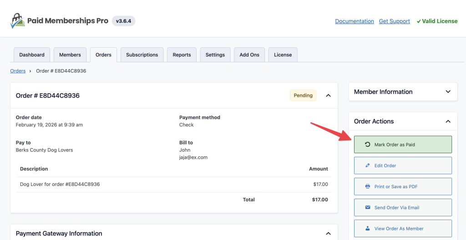466x240 pixels.
Task: Switch to the Members tab
Action: click(x=70, y=55)
